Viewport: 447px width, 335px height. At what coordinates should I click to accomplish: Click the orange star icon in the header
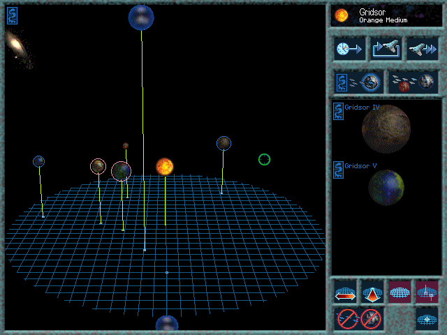[x=342, y=15]
